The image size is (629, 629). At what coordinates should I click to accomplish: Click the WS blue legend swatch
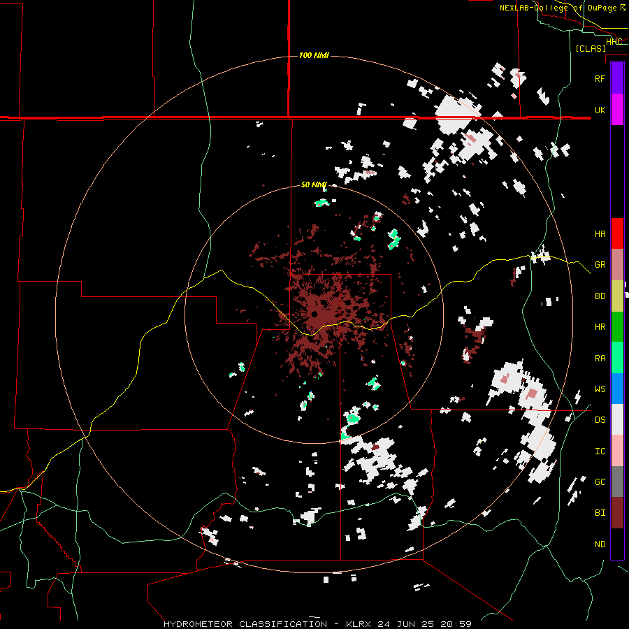[617, 389]
